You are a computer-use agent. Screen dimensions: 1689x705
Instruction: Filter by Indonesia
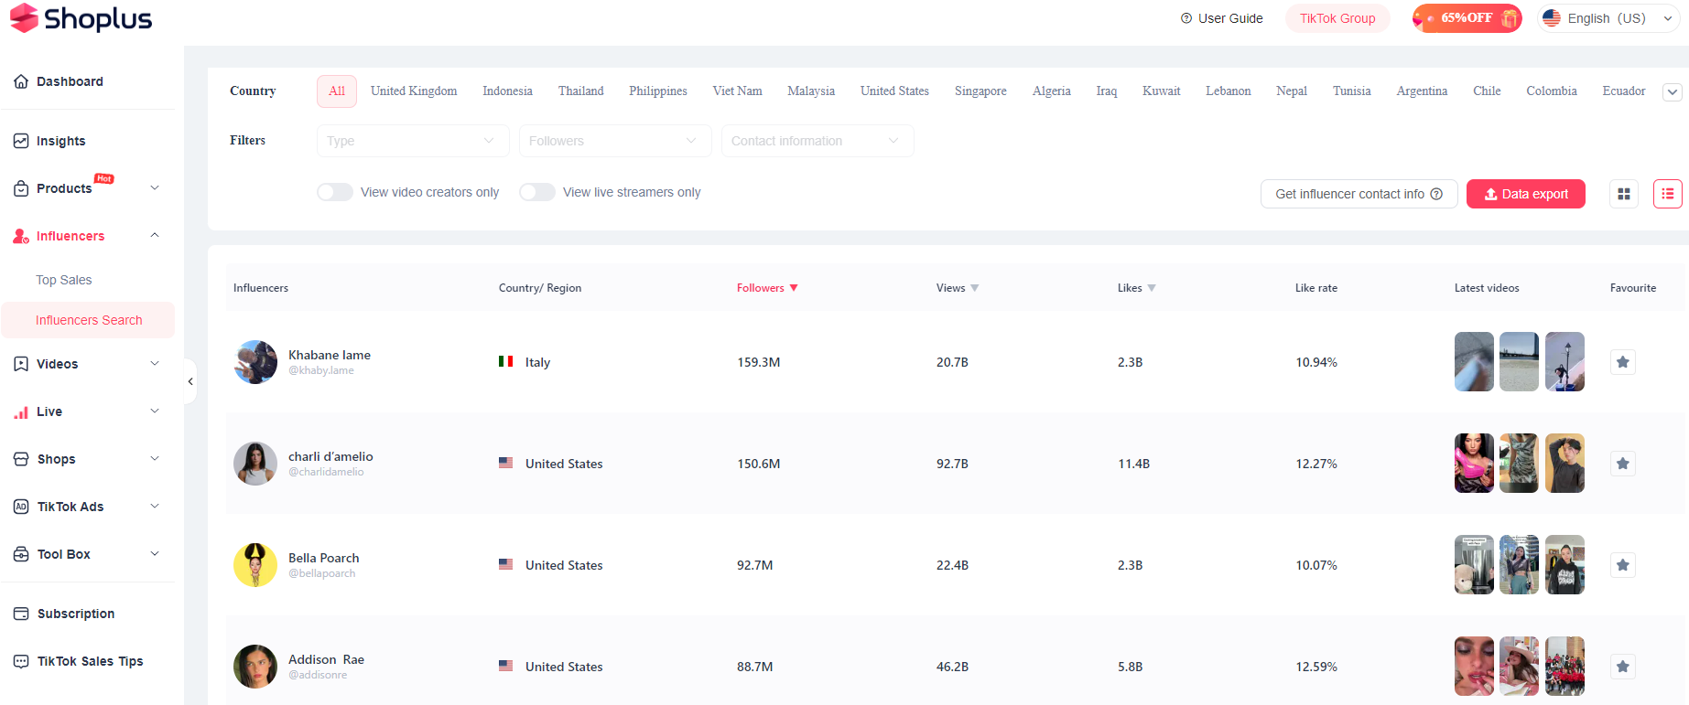click(507, 91)
